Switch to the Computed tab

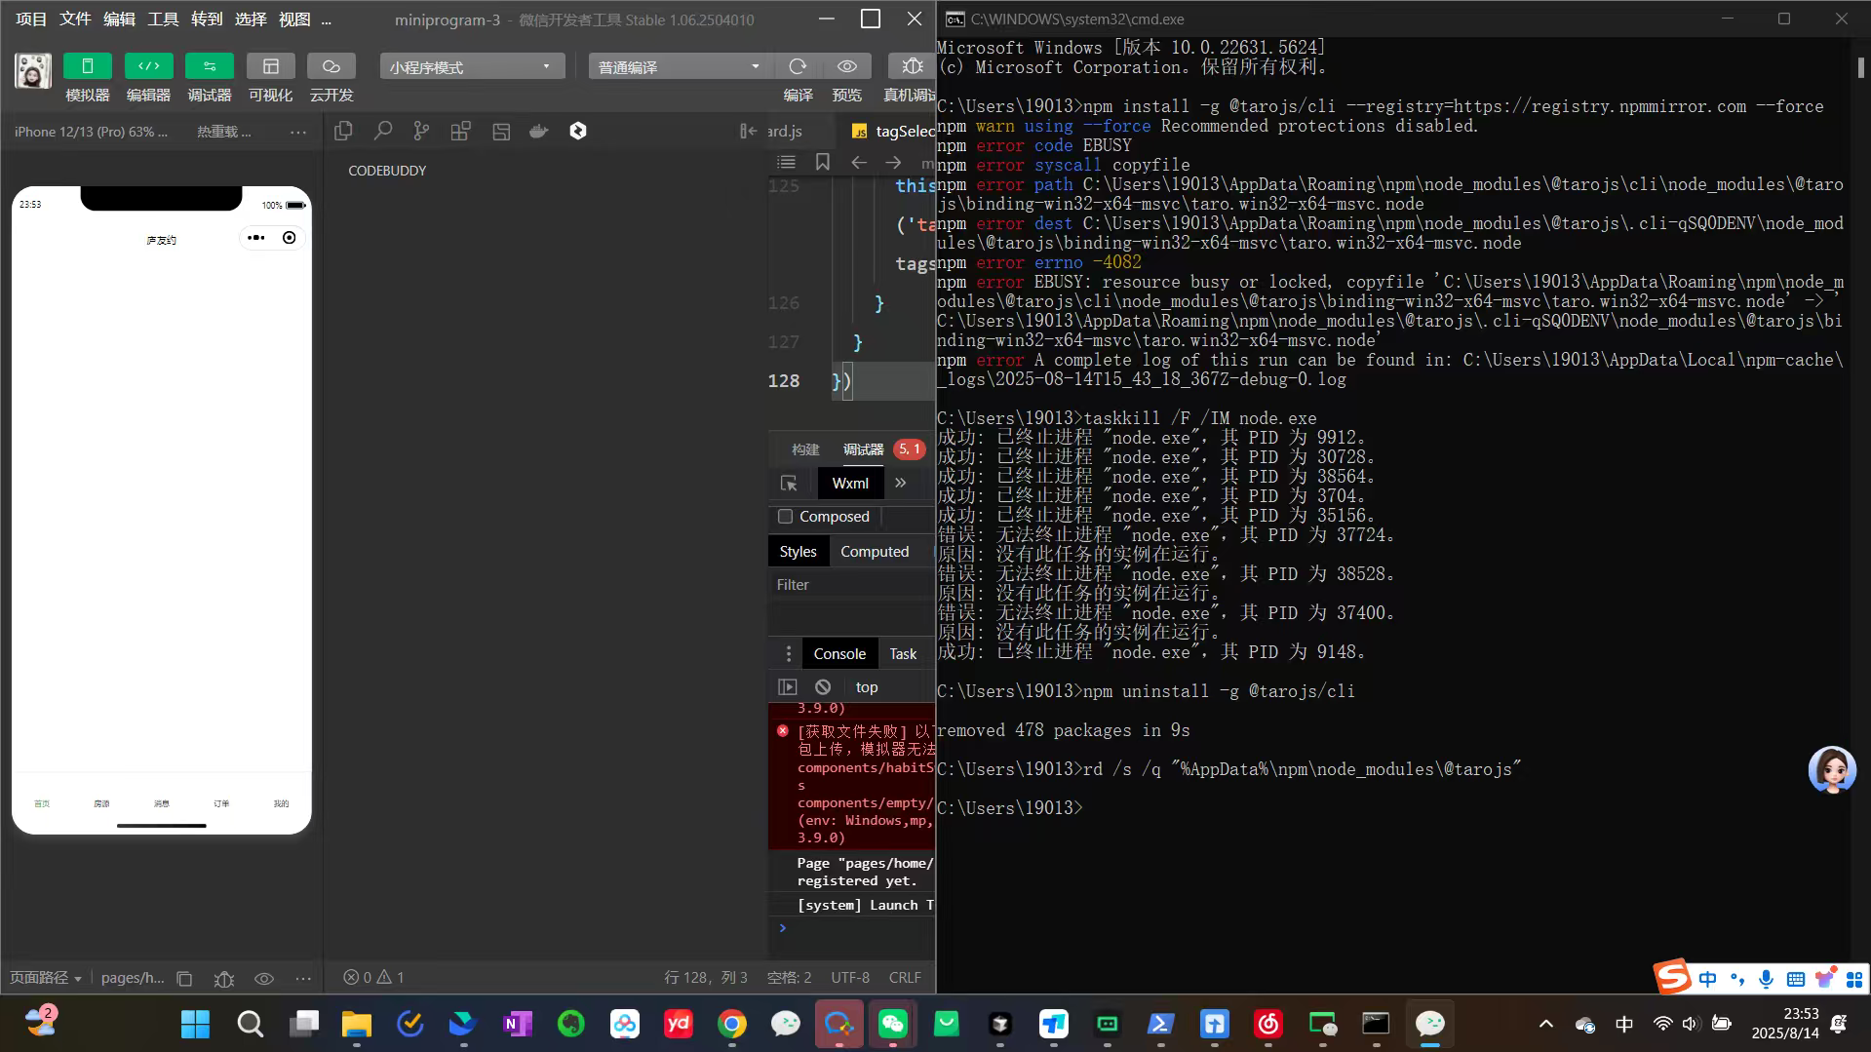click(x=874, y=552)
